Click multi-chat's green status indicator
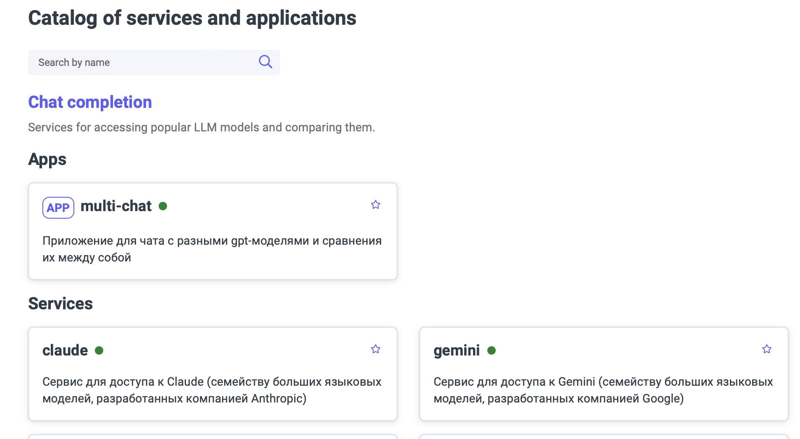Image resolution: width=800 pixels, height=439 pixels. [x=163, y=206]
